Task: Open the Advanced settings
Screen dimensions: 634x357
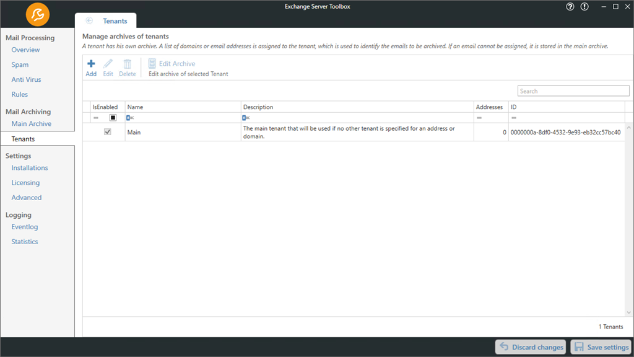Action: 26,198
